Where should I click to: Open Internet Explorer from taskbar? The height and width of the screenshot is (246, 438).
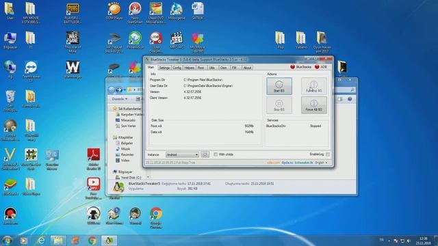[41, 240]
